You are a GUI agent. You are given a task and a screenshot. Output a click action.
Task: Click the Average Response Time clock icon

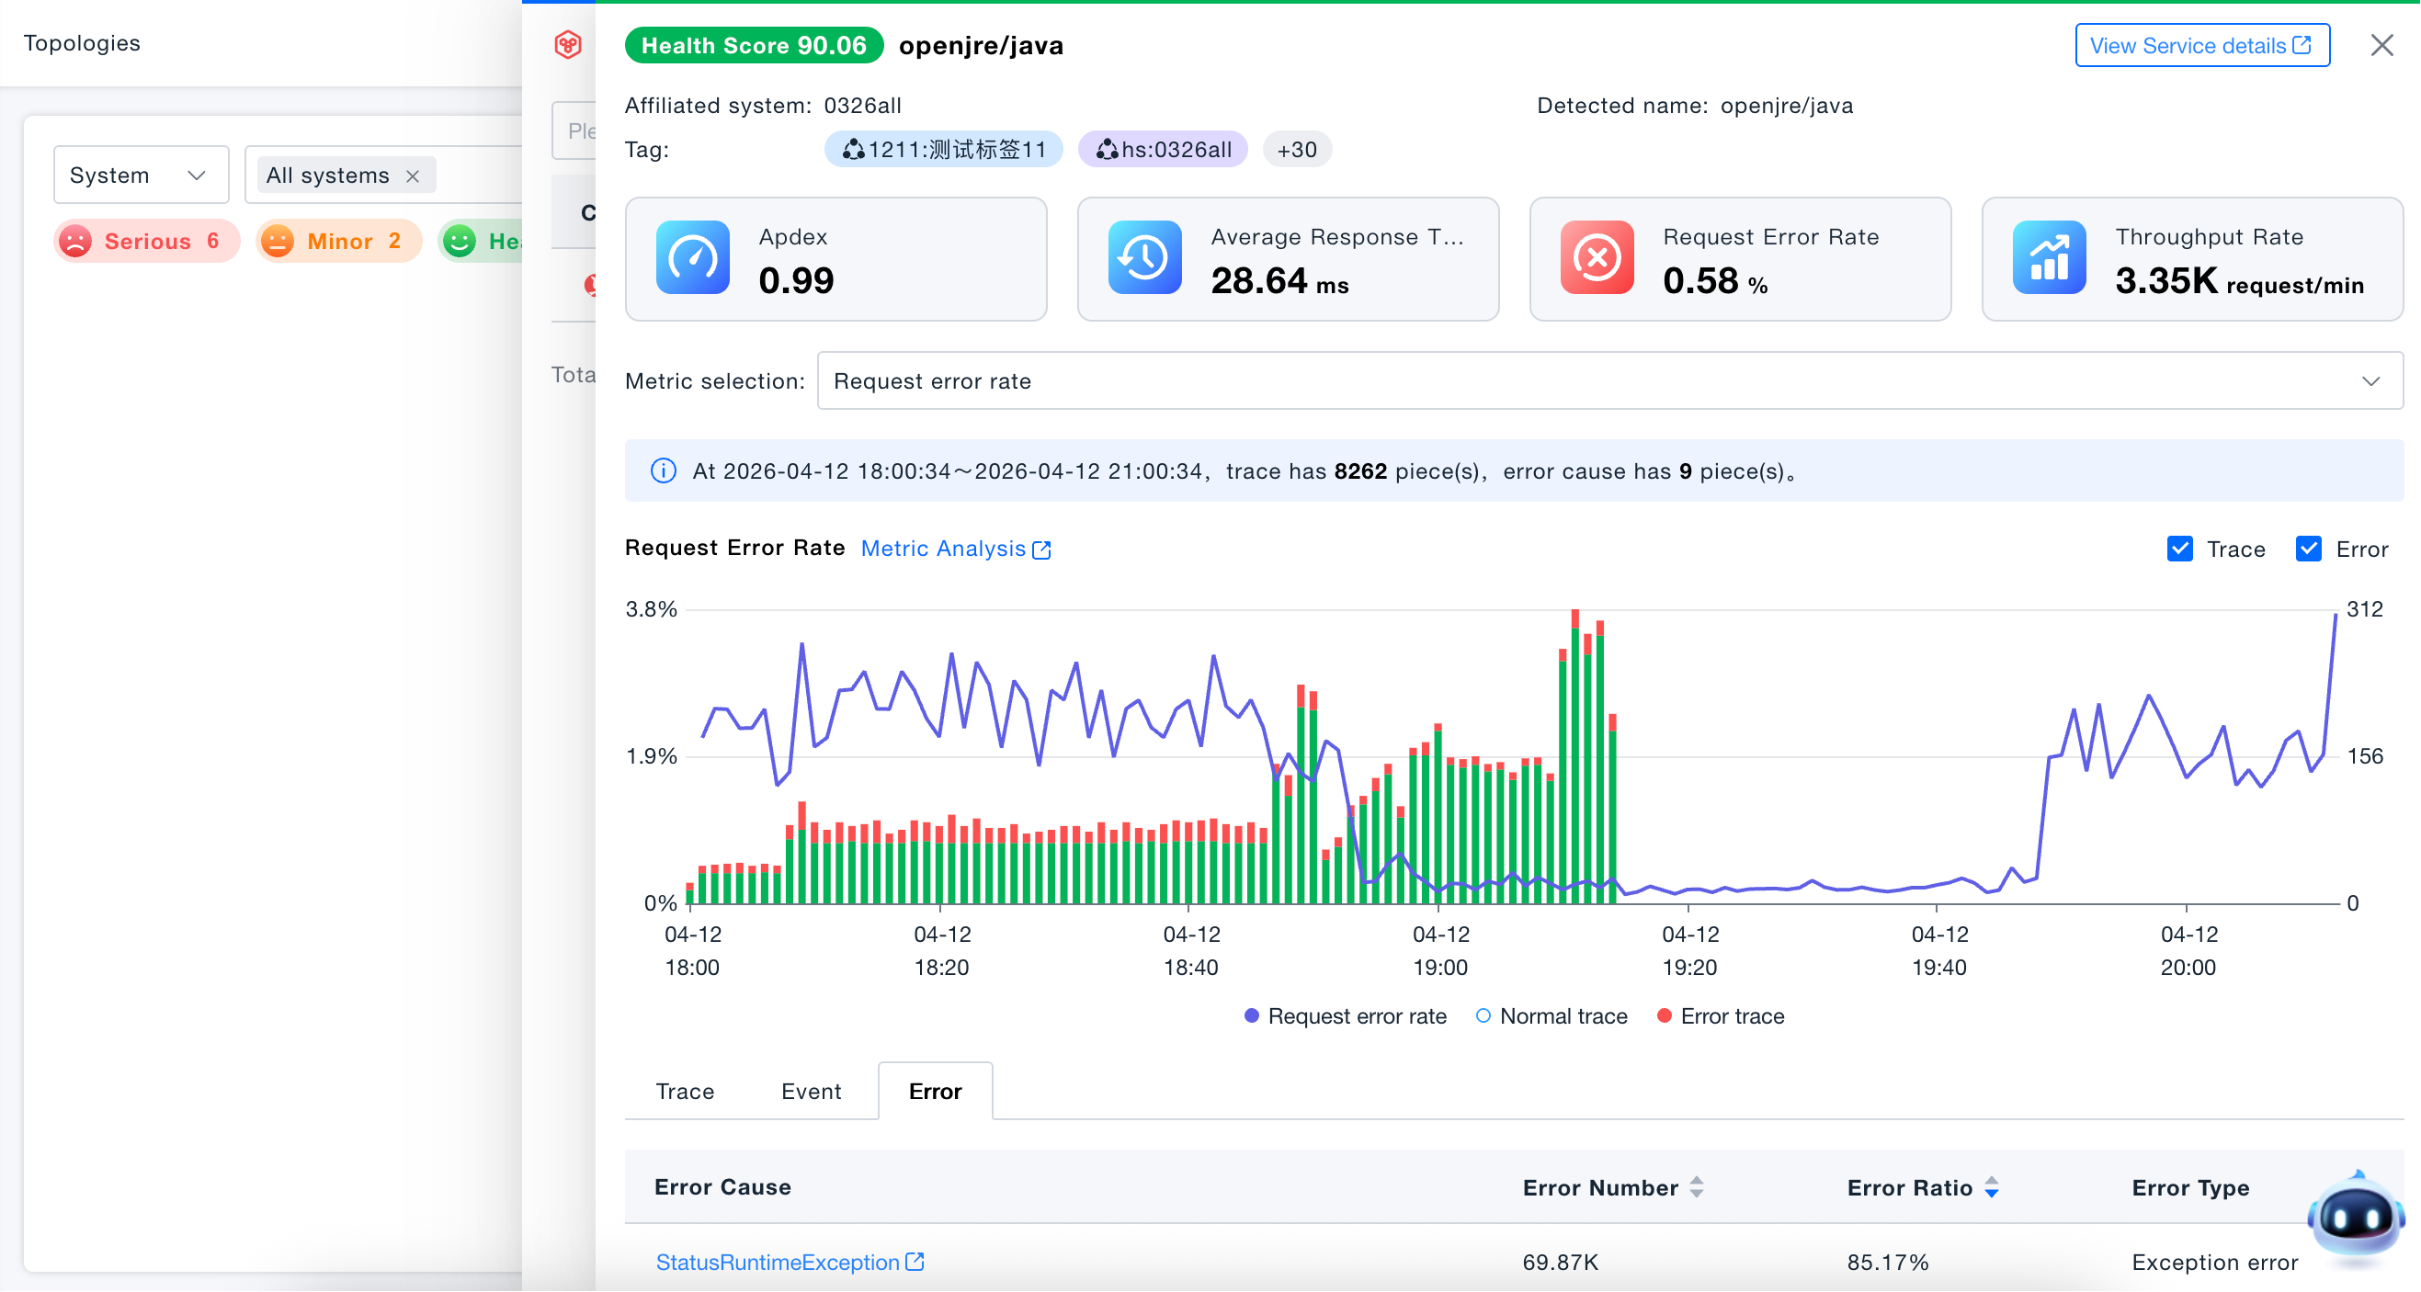pos(1144,257)
